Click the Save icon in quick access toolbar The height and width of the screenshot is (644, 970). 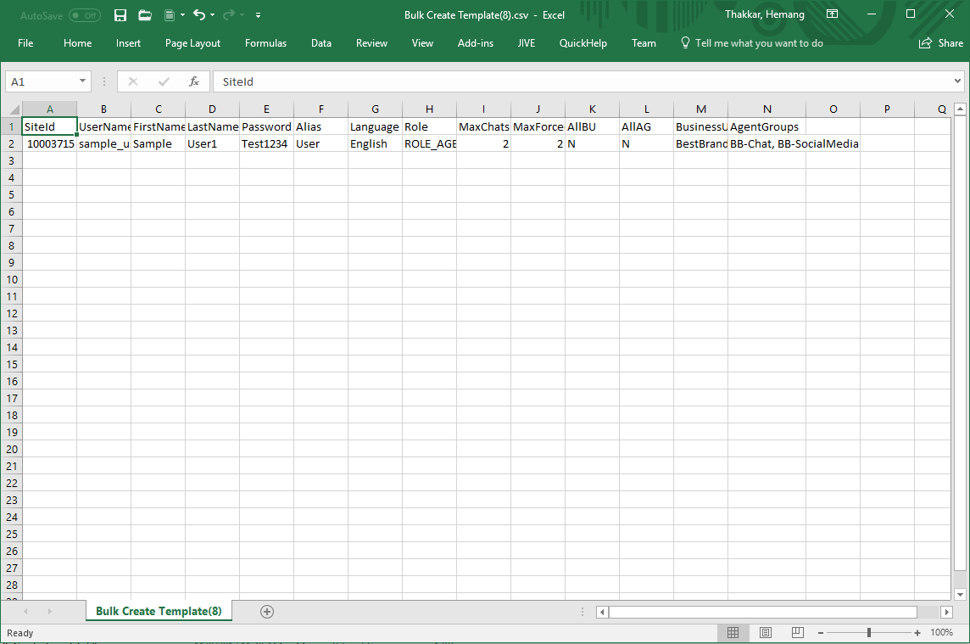[x=120, y=15]
